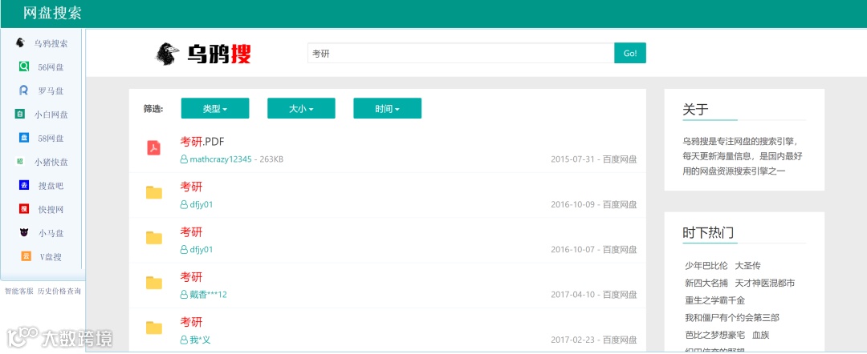Select 小马盘 in the sidebar
This screenshot has width=867, height=354.
coord(51,233)
